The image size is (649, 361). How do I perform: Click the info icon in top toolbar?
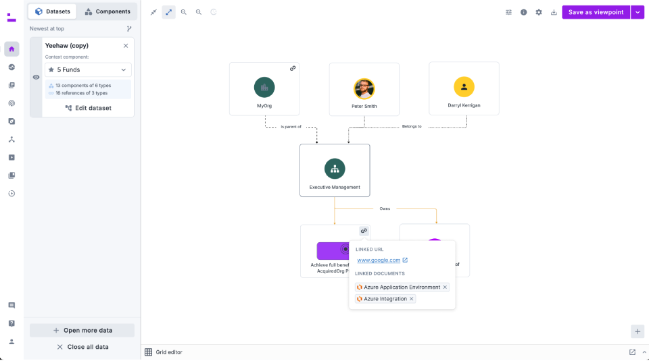[524, 12]
